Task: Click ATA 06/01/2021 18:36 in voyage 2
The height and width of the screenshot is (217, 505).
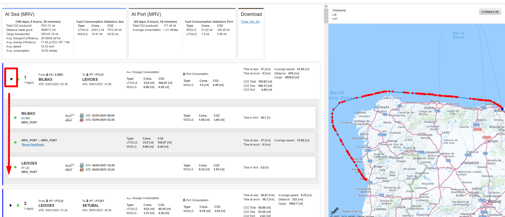Action: [x=97, y=210]
